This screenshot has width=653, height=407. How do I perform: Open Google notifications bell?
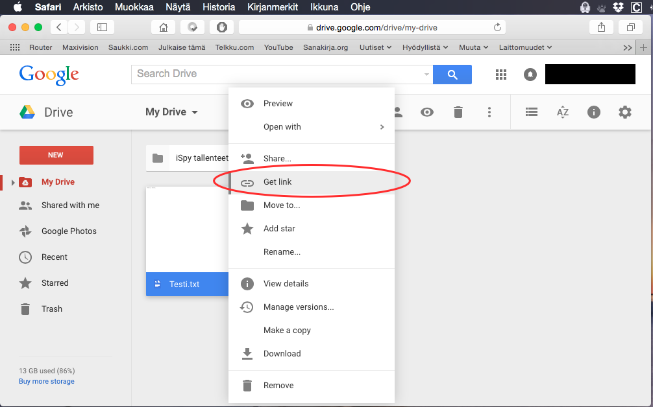pyautogui.click(x=530, y=75)
